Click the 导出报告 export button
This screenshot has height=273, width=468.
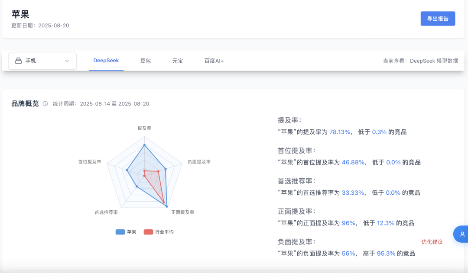(438, 19)
